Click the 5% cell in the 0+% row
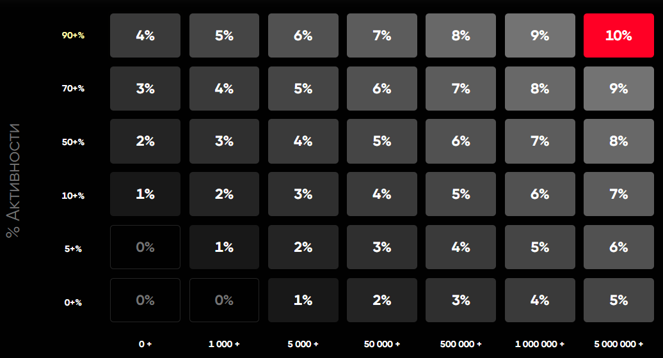The height and width of the screenshot is (358, 663). click(x=619, y=300)
